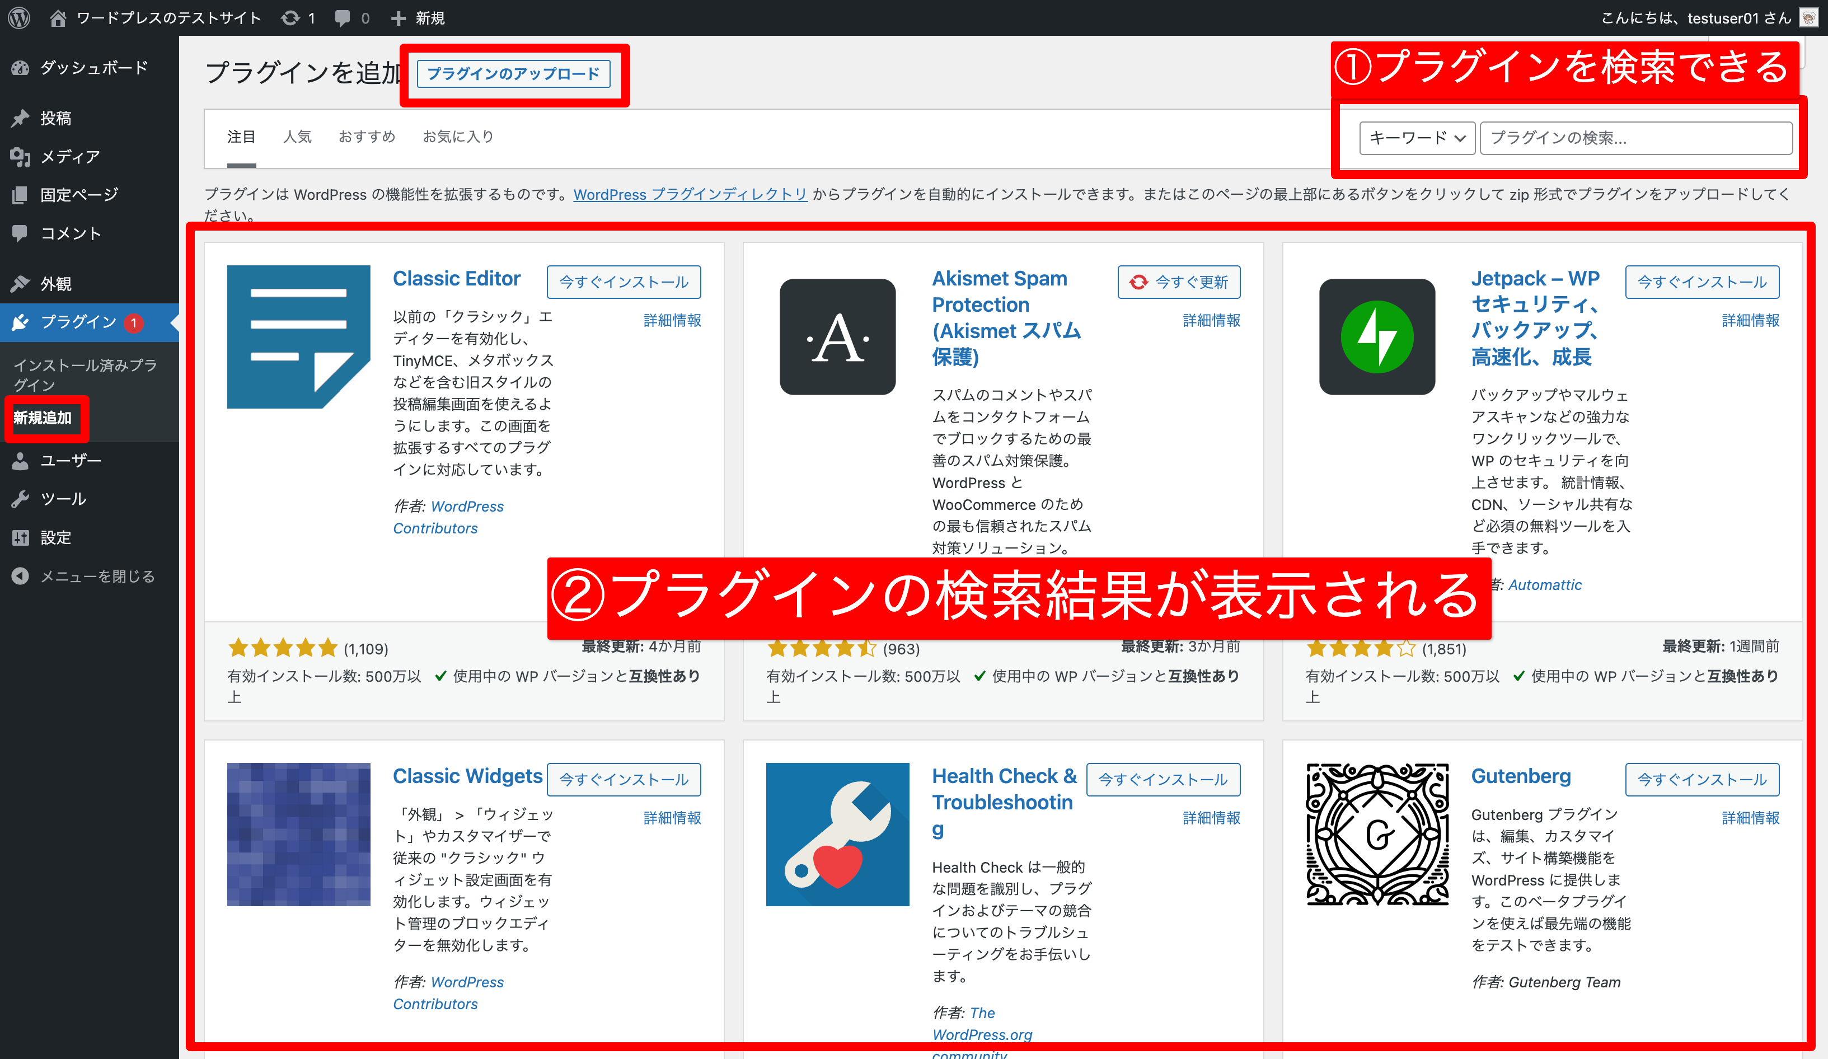The height and width of the screenshot is (1059, 1828).
Task: Click the Jetpack plugin icon
Action: pos(1377,336)
